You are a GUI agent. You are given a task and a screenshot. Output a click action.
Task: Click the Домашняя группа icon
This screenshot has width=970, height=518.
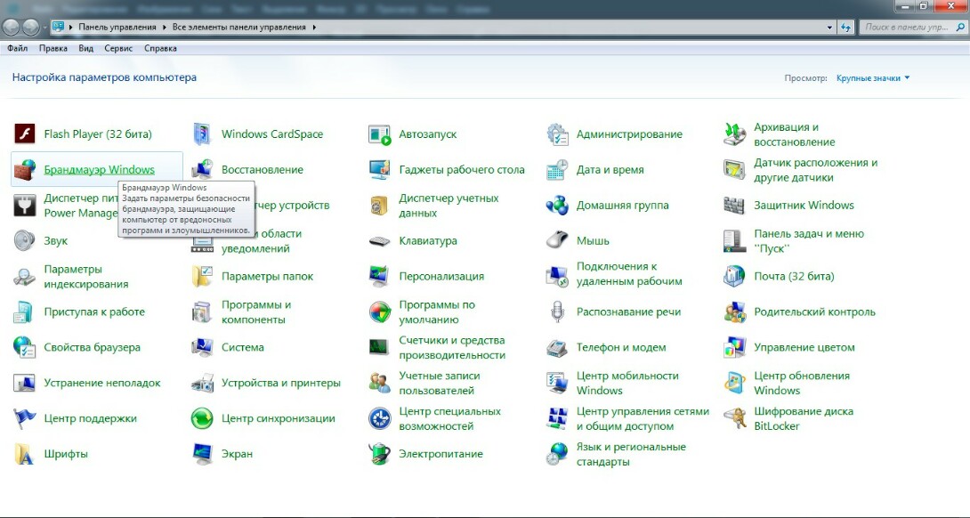557,206
